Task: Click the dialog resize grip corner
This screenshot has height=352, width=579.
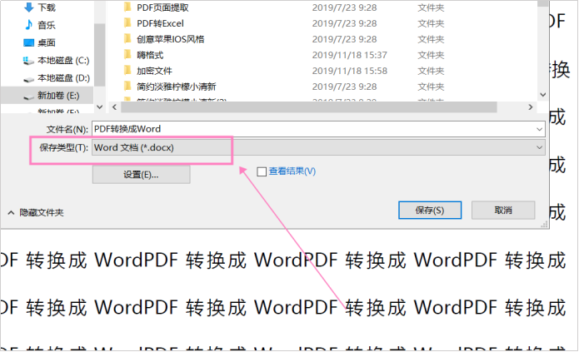Action: click(544, 225)
